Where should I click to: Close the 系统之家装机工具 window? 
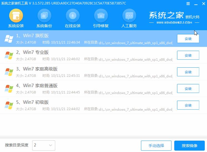[204, 4]
